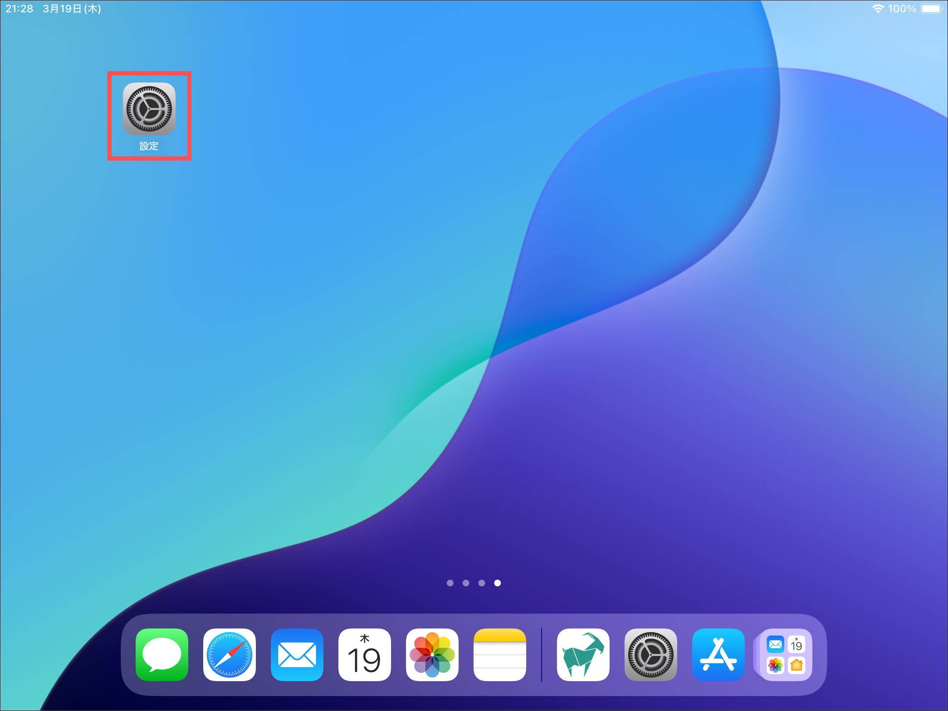Jump to third page dot
948x711 pixels.
click(x=481, y=583)
